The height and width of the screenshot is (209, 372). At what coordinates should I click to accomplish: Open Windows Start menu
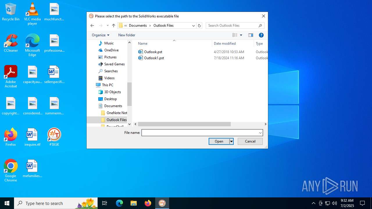point(7,203)
